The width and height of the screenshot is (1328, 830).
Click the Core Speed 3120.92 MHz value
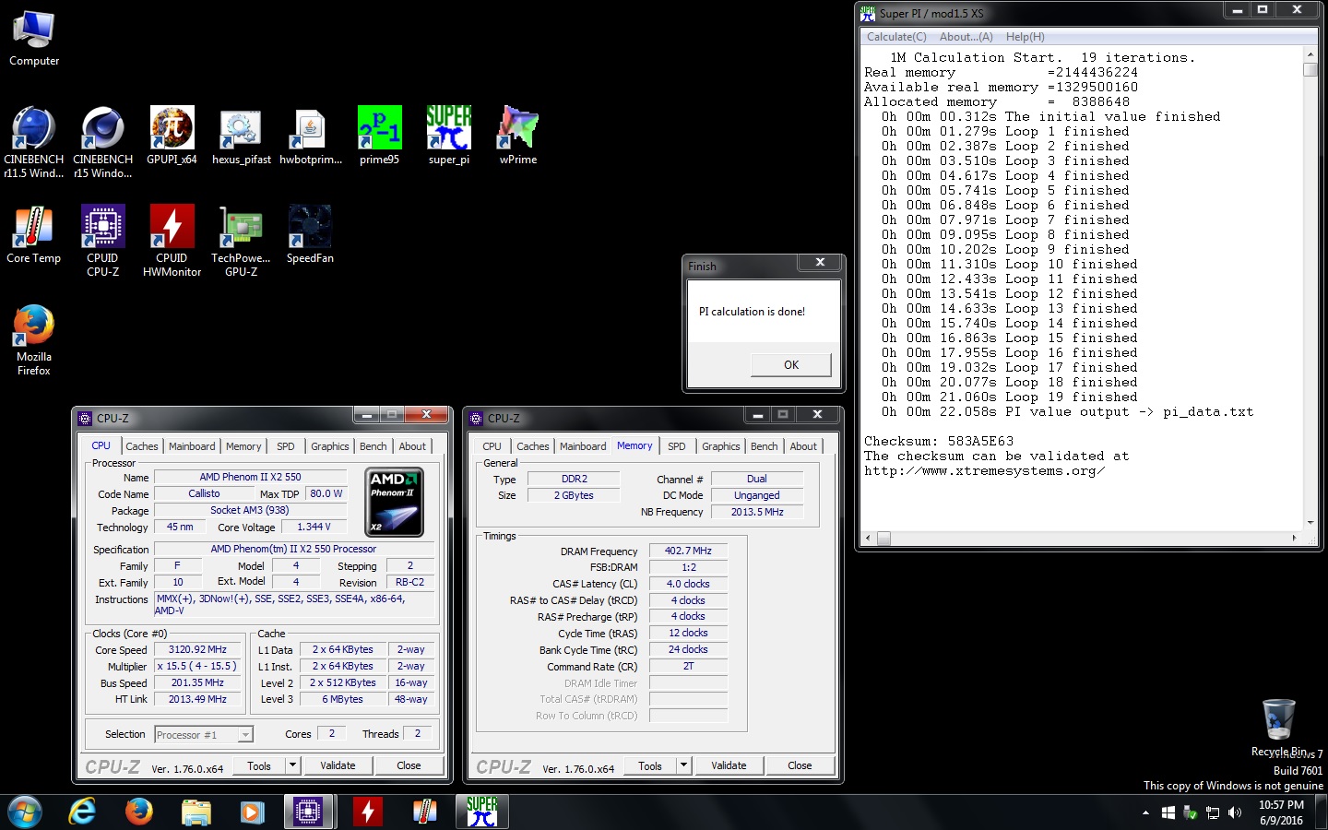click(197, 650)
